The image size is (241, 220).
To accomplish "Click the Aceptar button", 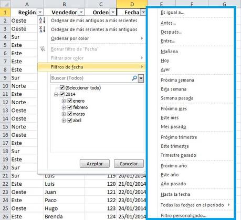I will (95, 164).
